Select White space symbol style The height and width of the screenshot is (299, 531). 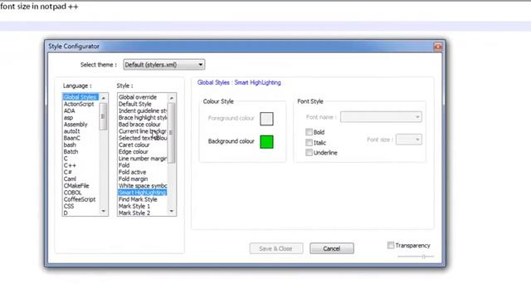(143, 186)
